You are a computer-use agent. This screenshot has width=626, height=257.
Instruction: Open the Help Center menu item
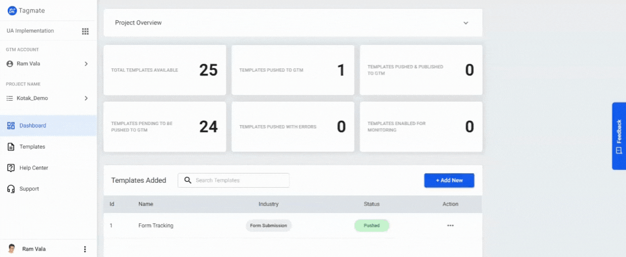coord(34,168)
